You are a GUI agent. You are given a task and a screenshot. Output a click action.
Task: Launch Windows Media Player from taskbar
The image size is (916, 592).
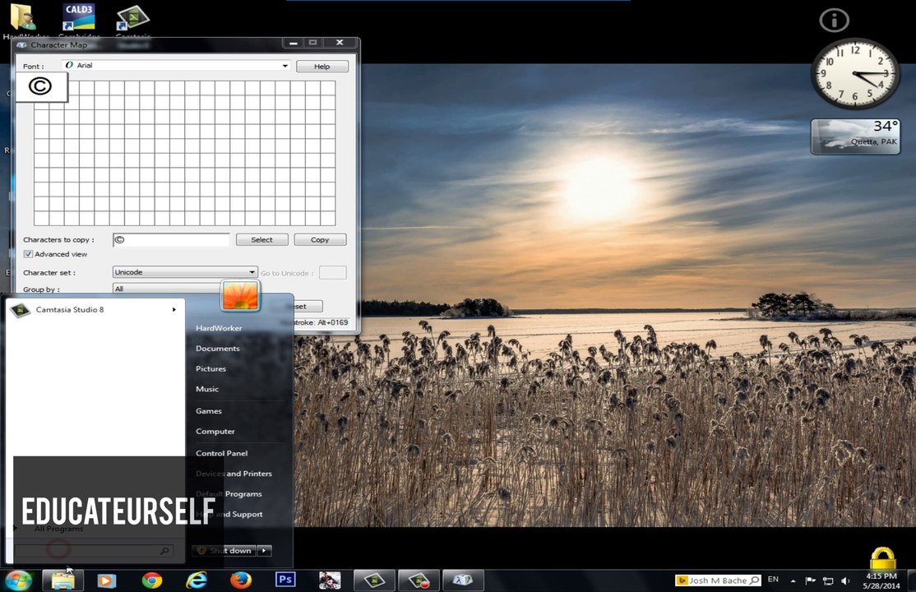click(106, 580)
